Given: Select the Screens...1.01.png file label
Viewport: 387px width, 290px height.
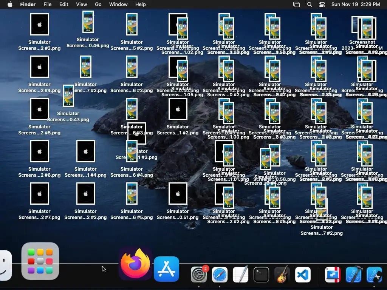Looking at the screenshot, I should tap(228, 179).
